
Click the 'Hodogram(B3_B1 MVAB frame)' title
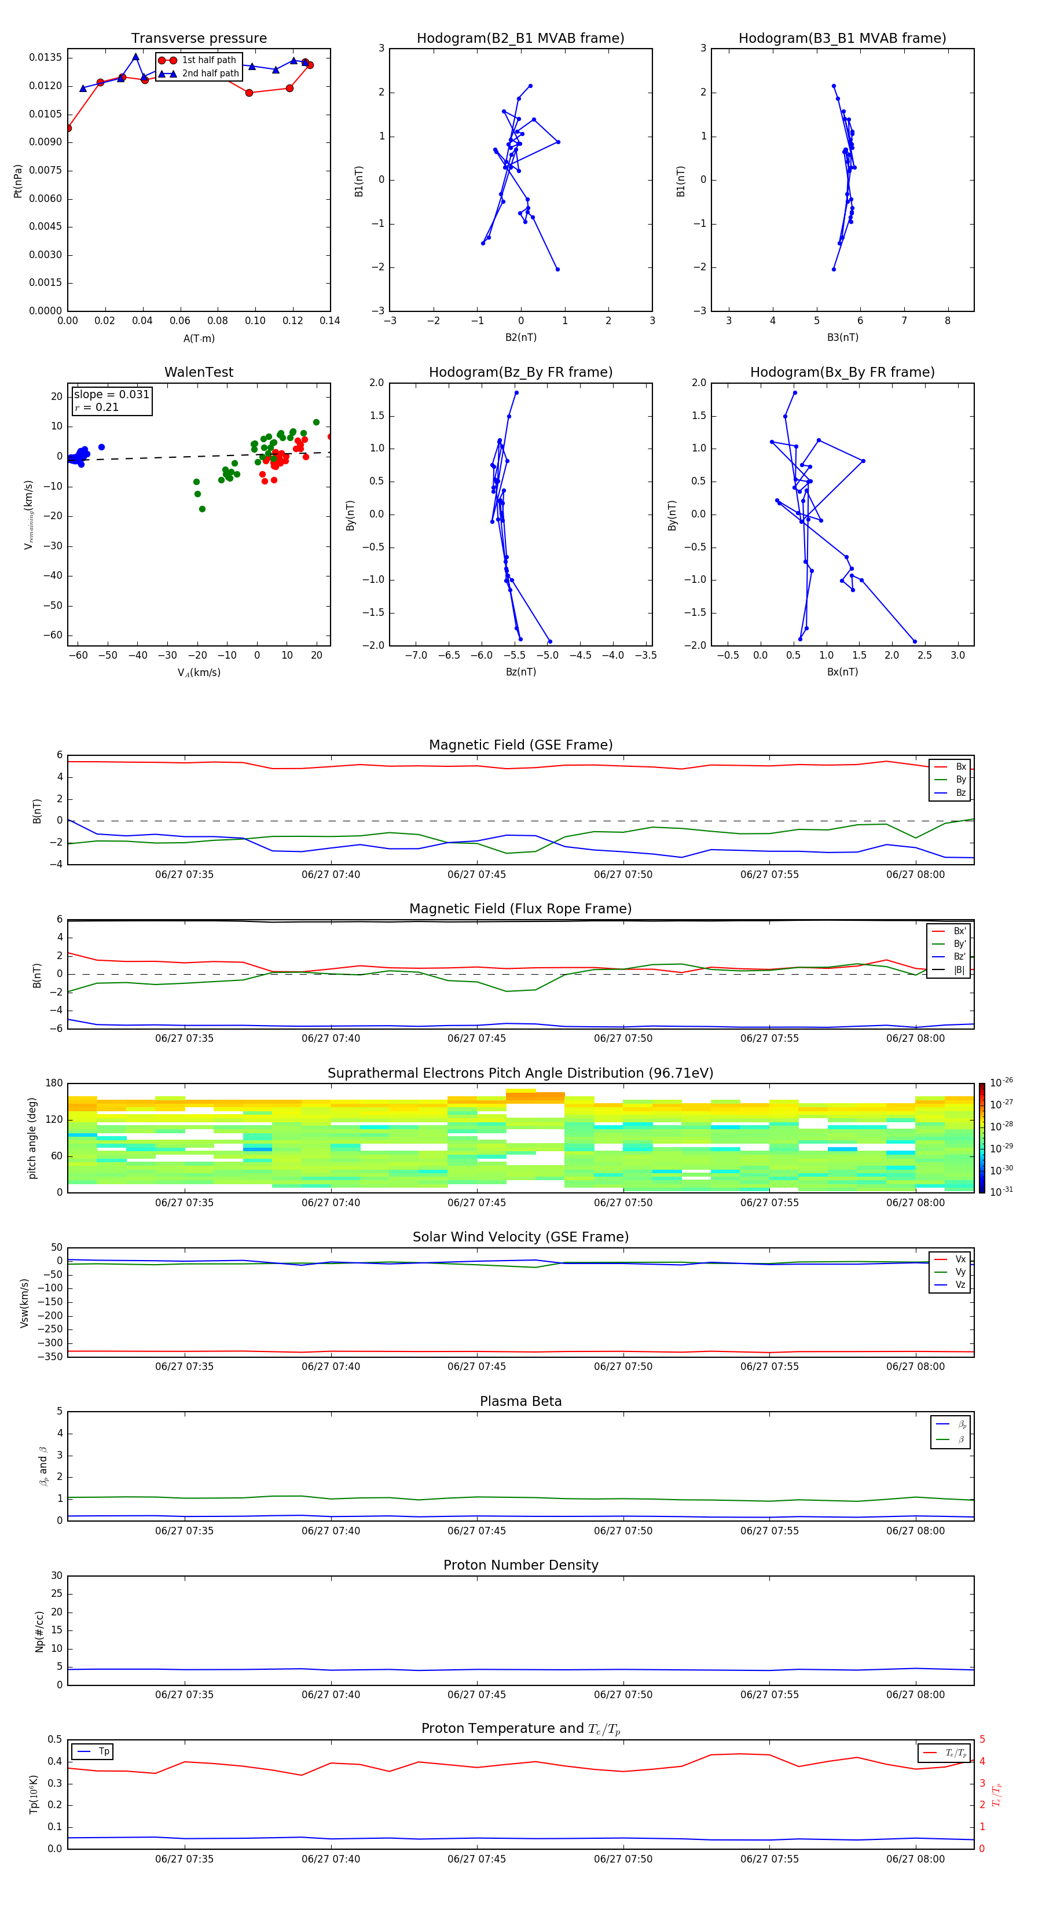(842, 39)
